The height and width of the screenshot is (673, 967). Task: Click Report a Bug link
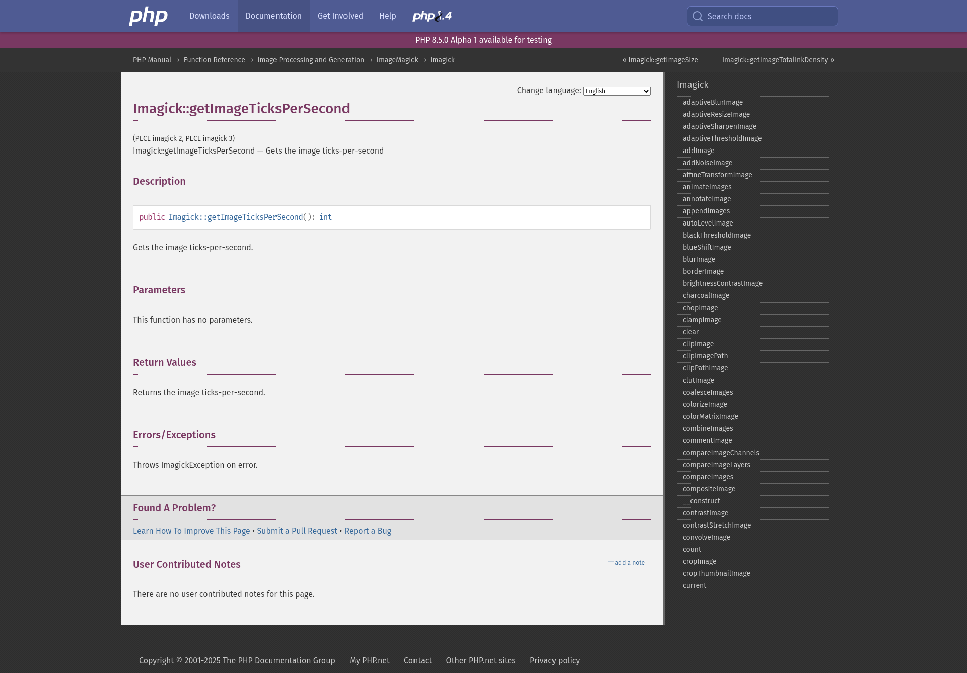[x=368, y=531]
